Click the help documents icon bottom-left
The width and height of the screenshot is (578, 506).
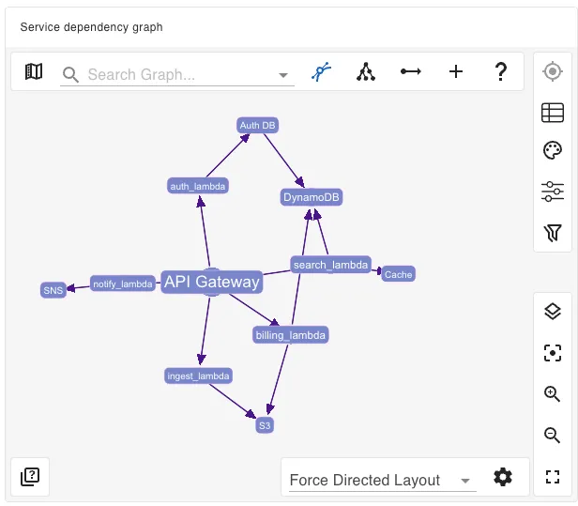point(30,477)
